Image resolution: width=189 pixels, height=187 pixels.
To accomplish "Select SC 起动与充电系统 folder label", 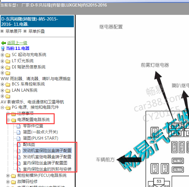I will coord(29,55).
